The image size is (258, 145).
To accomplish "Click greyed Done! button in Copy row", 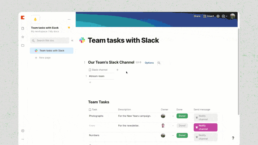I will coord(182,126).
